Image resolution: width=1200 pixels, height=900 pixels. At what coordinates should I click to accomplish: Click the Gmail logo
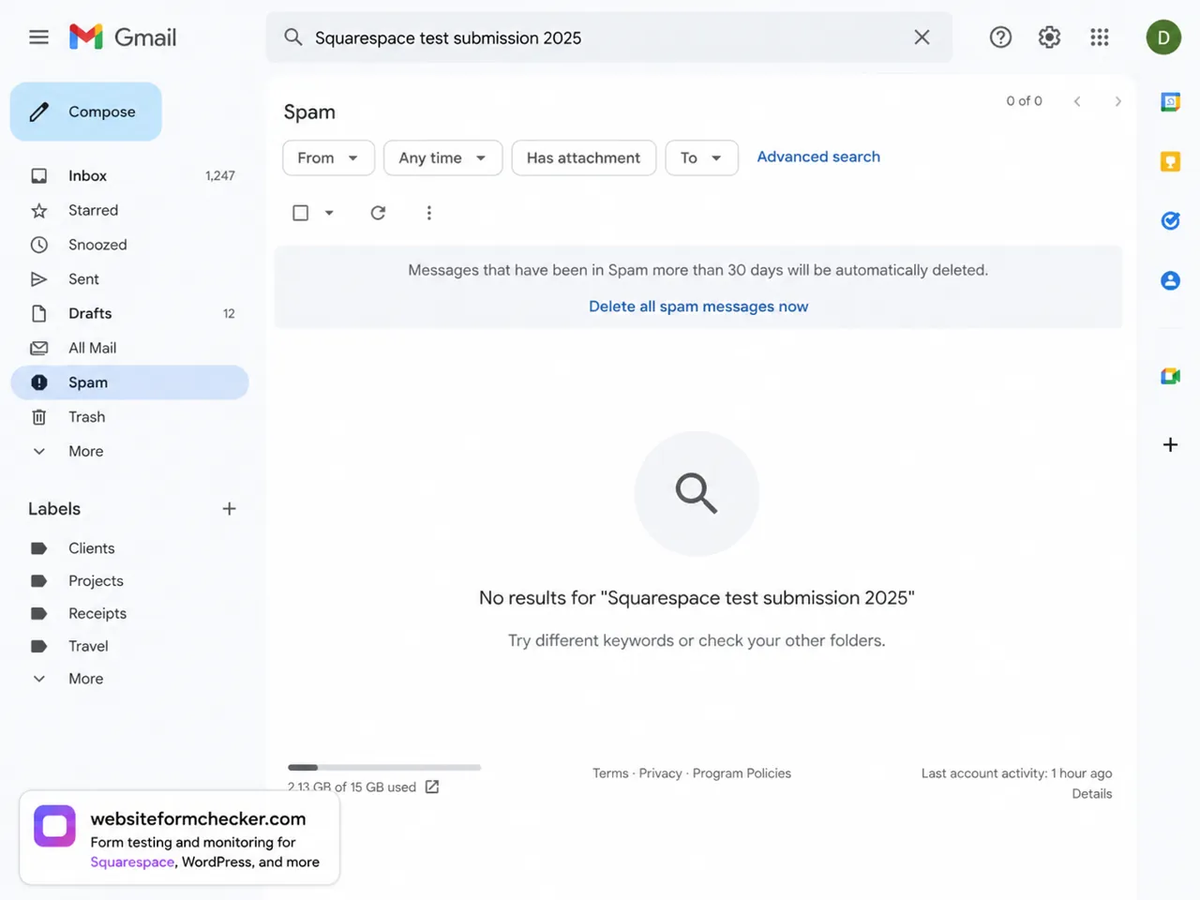point(123,37)
